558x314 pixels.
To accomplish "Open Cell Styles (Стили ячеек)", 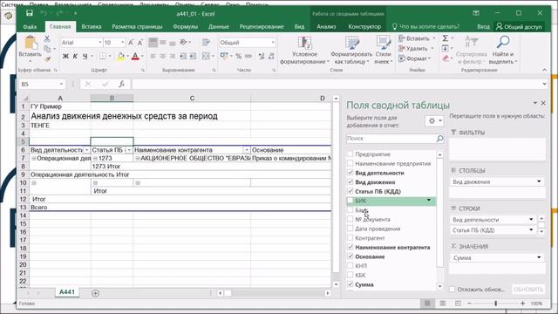I will (x=384, y=51).
